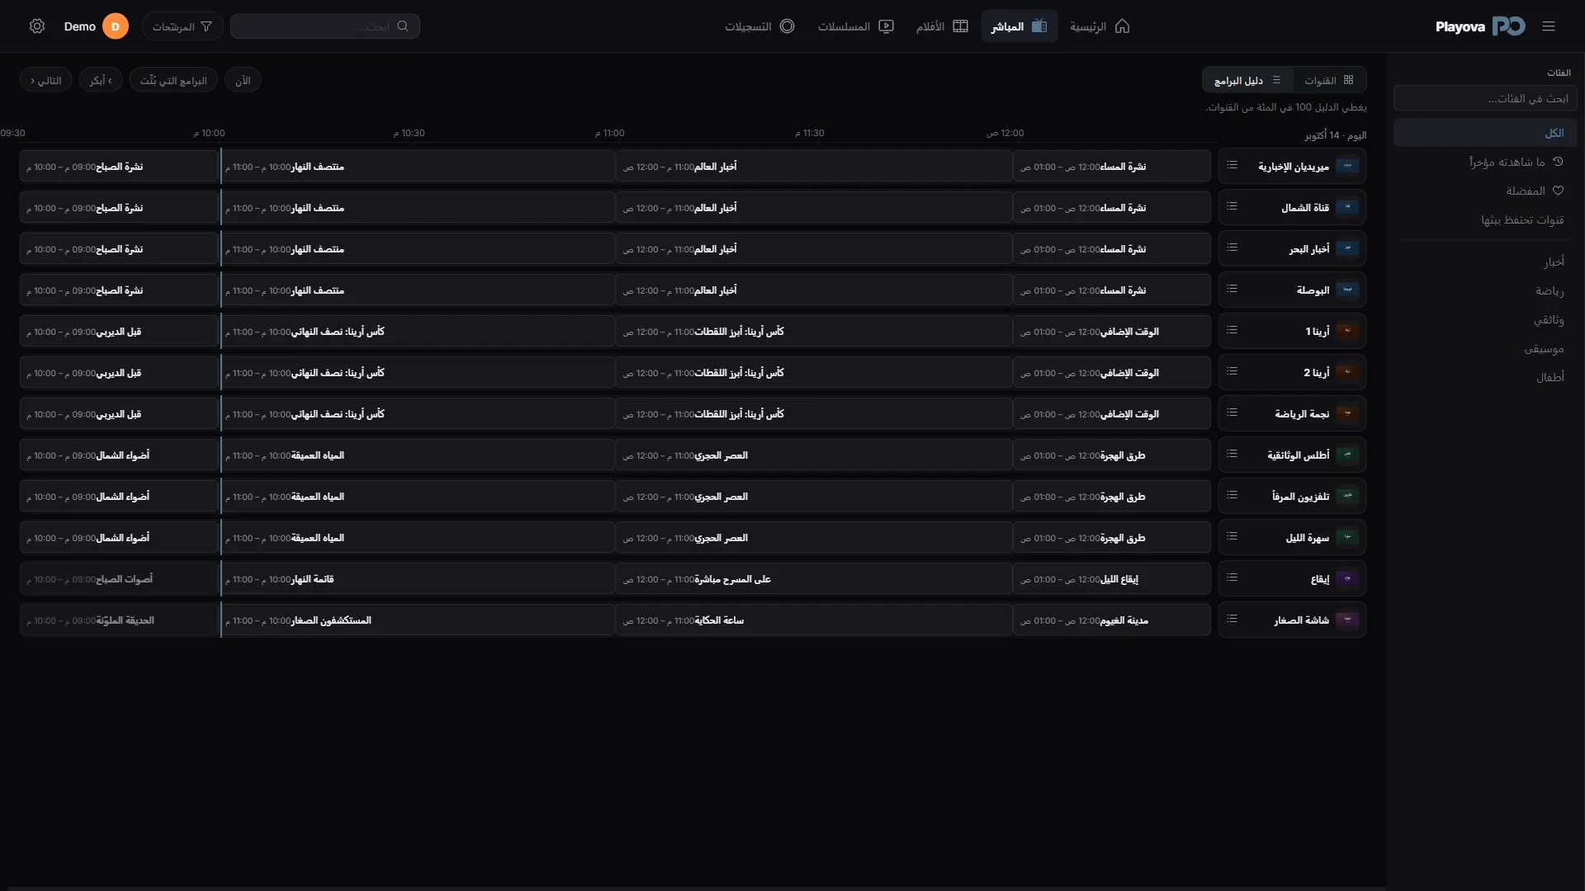Click البرامج التي بُثّت button
The width and height of the screenshot is (1585, 891).
pyautogui.click(x=173, y=80)
